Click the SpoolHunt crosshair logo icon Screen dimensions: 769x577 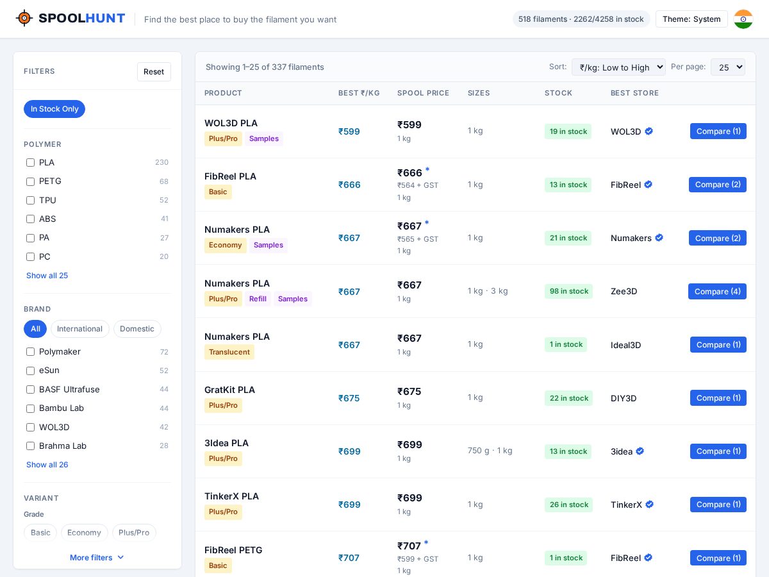(24, 18)
